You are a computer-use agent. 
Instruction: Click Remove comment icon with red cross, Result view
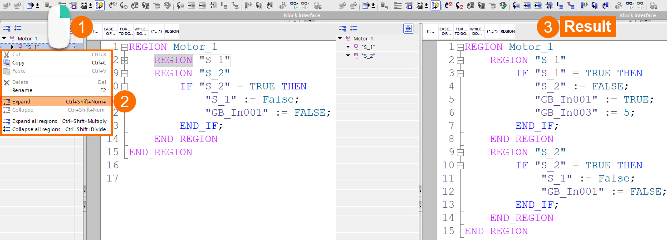572,5
